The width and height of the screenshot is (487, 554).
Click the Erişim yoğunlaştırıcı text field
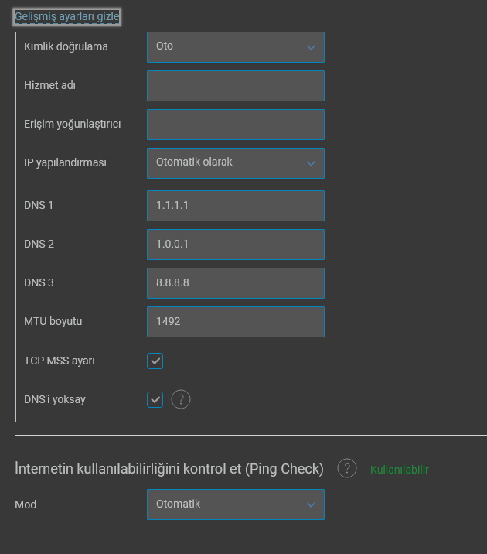[x=236, y=125]
